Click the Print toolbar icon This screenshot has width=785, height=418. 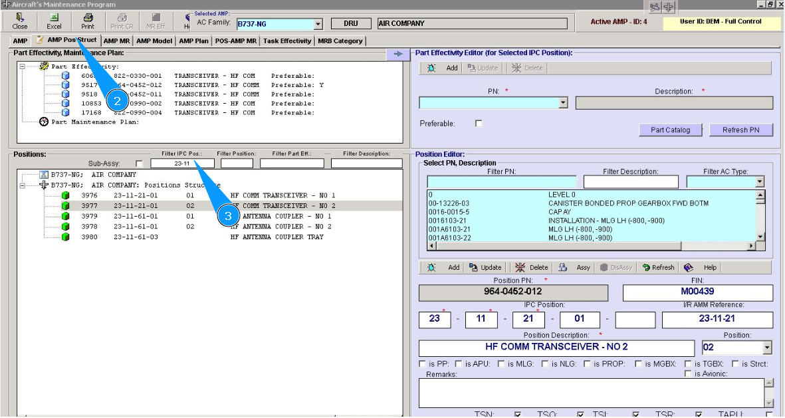(x=88, y=18)
